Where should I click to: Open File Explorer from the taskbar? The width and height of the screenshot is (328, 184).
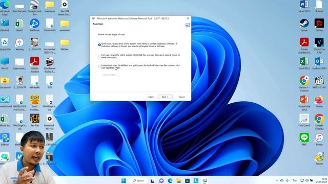pyautogui.click(x=179, y=180)
